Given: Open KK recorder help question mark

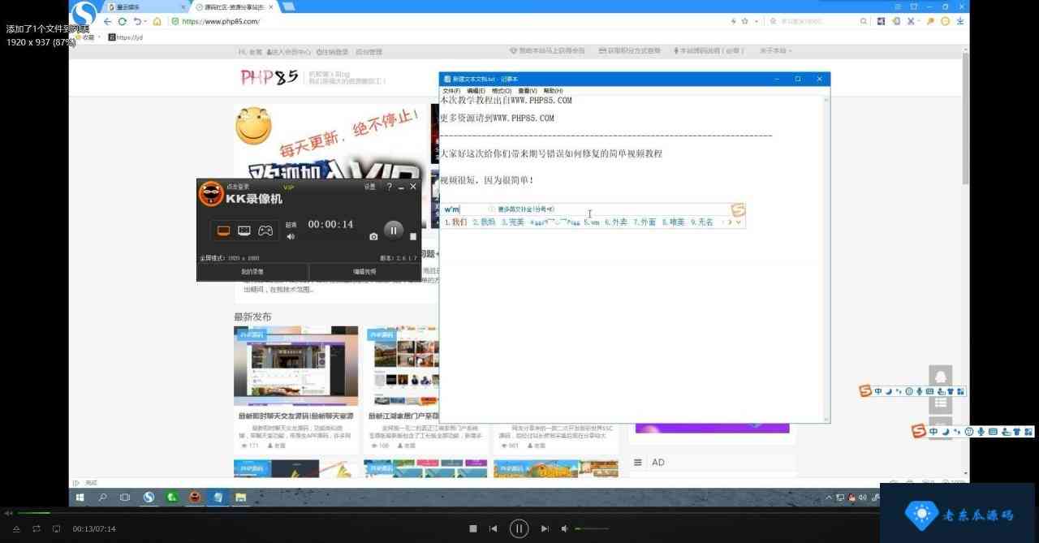Looking at the screenshot, I should point(389,187).
